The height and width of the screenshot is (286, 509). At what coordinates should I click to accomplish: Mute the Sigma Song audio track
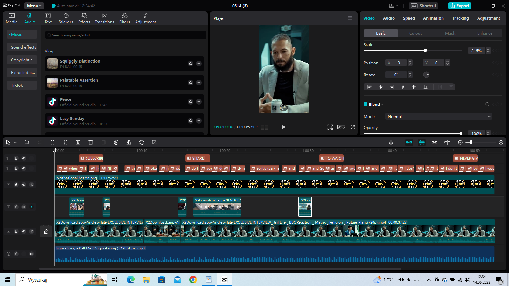pyautogui.click(x=31, y=254)
